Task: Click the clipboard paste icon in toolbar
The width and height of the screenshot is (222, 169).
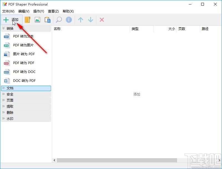Action: pos(47,20)
